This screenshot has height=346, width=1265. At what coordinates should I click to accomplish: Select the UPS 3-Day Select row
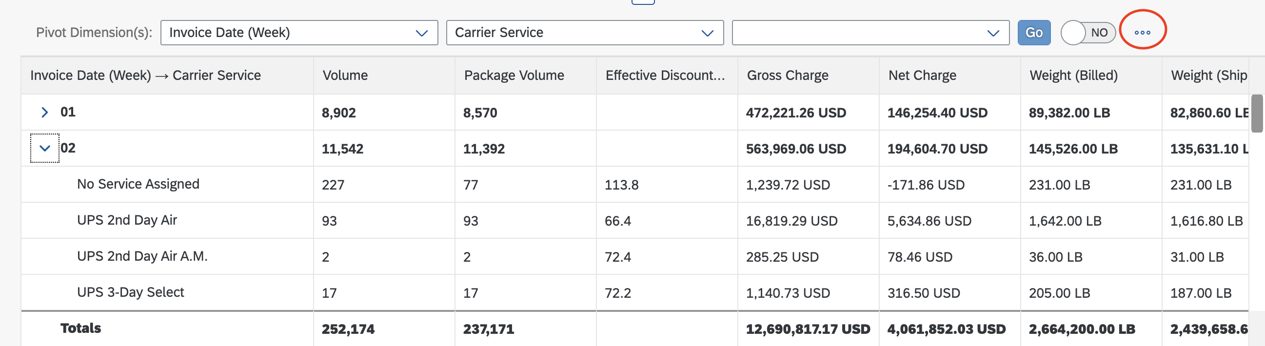635,292
